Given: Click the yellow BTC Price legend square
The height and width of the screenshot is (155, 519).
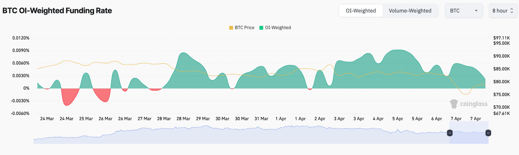Looking at the screenshot, I should coord(231,28).
